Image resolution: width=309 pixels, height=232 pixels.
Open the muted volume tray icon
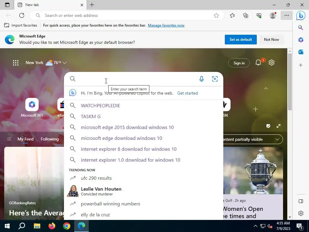tap(270, 226)
